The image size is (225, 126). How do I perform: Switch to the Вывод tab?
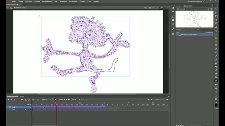22,97
